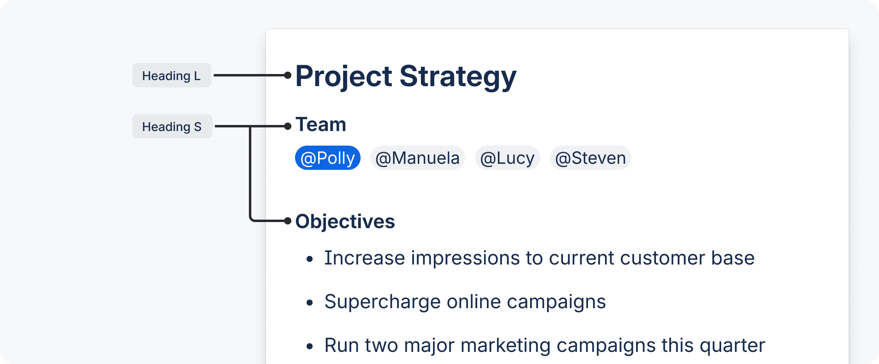Click 'Run two major marketing campaigns' item
Image resolution: width=879 pixels, height=364 pixels.
(544, 345)
